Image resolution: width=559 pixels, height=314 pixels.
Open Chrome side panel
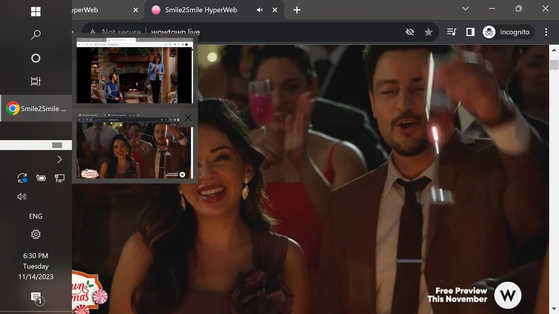click(x=470, y=32)
